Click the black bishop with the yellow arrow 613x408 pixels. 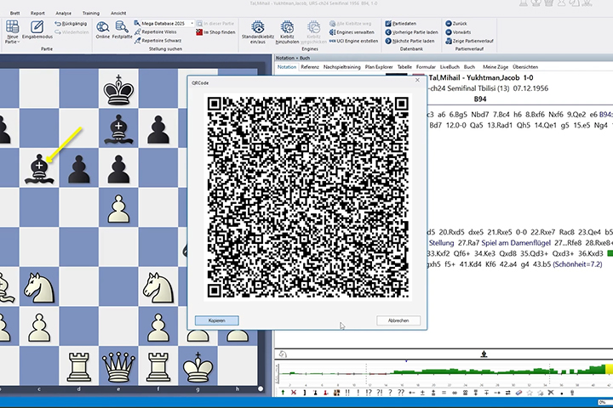click(x=39, y=168)
